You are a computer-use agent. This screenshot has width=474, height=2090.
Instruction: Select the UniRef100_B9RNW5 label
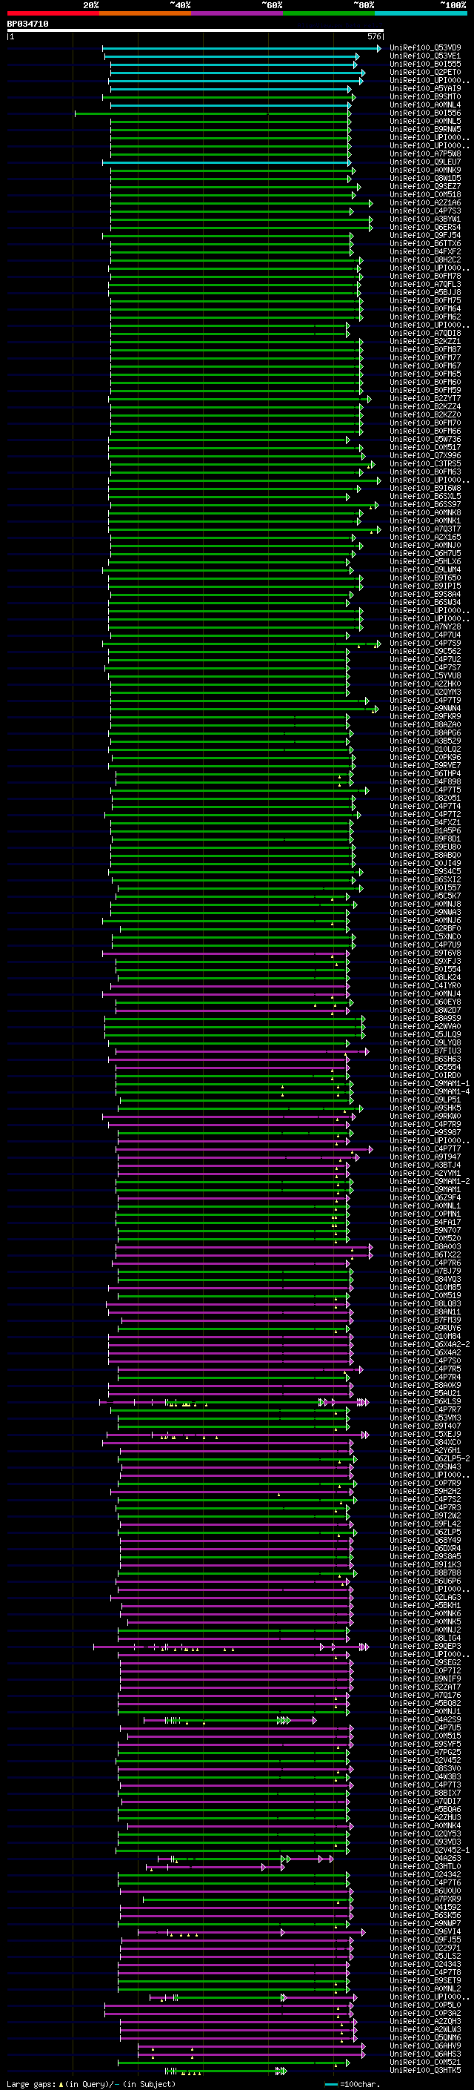[x=425, y=129]
